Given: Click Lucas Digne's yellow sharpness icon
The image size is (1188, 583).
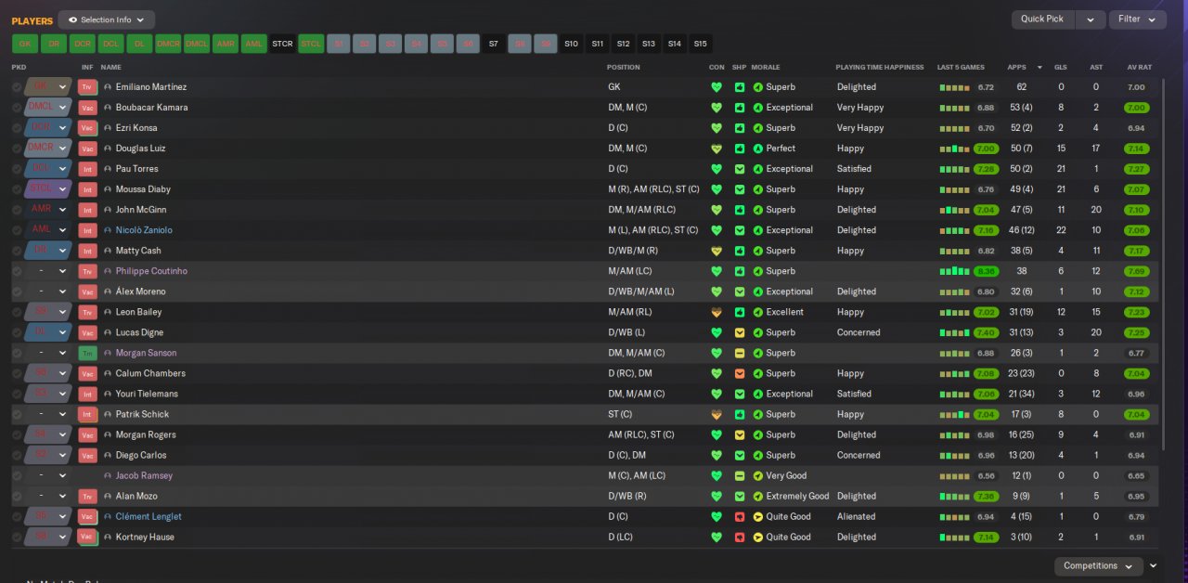Looking at the screenshot, I should click(740, 332).
